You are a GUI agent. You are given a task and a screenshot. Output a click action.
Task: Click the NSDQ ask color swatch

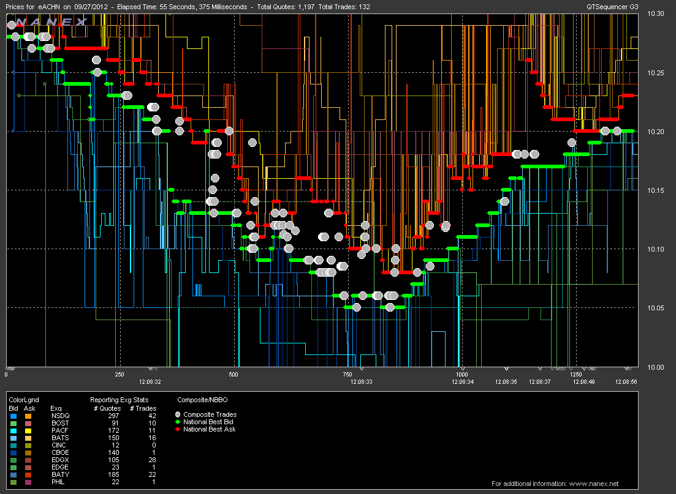click(x=28, y=416)
